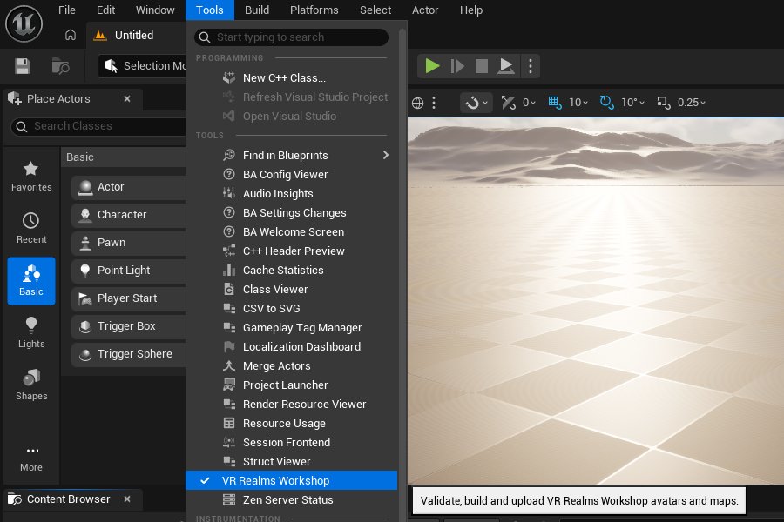Image resolution: width=784 pixels, height=522 pixels.
Task: Toggle scale snapping icon
Action: tap(664, 103)
